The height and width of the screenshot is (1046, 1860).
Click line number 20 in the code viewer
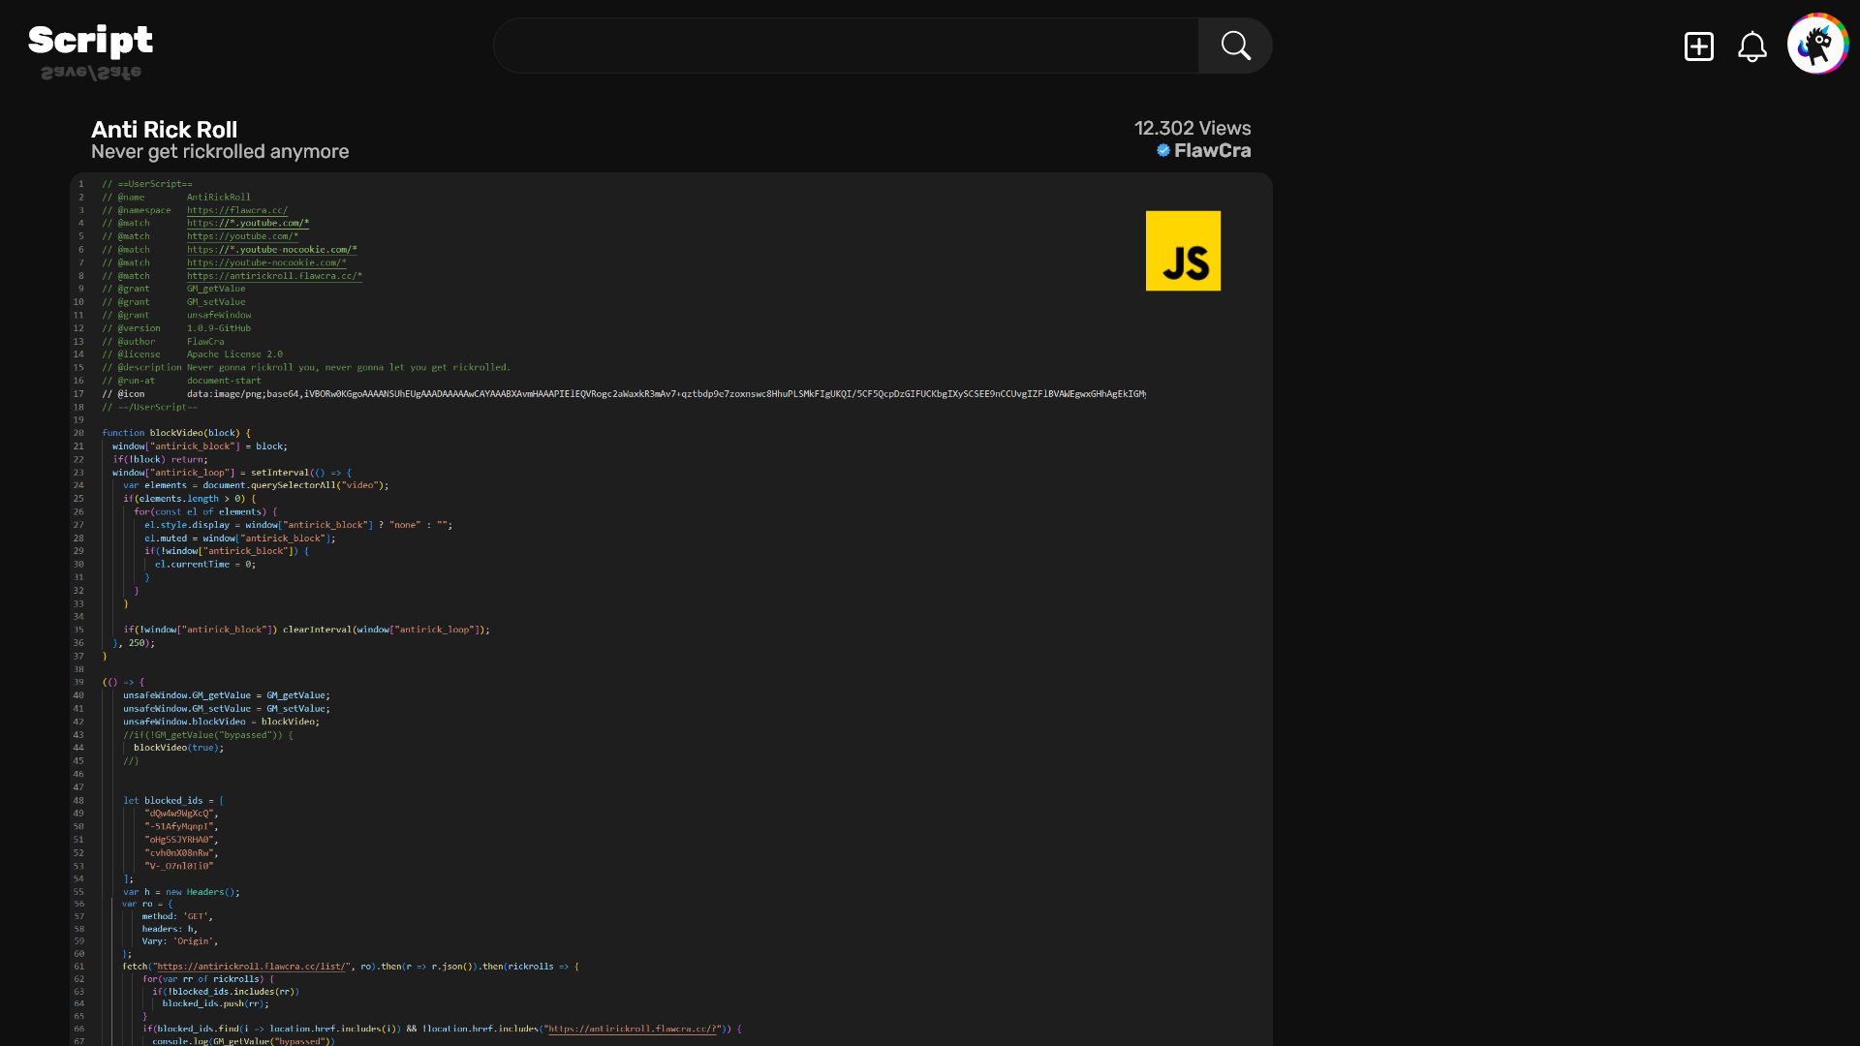click(x=78, y=433)
